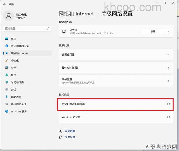
Task: Open 应用 settings
Action: 27,68
